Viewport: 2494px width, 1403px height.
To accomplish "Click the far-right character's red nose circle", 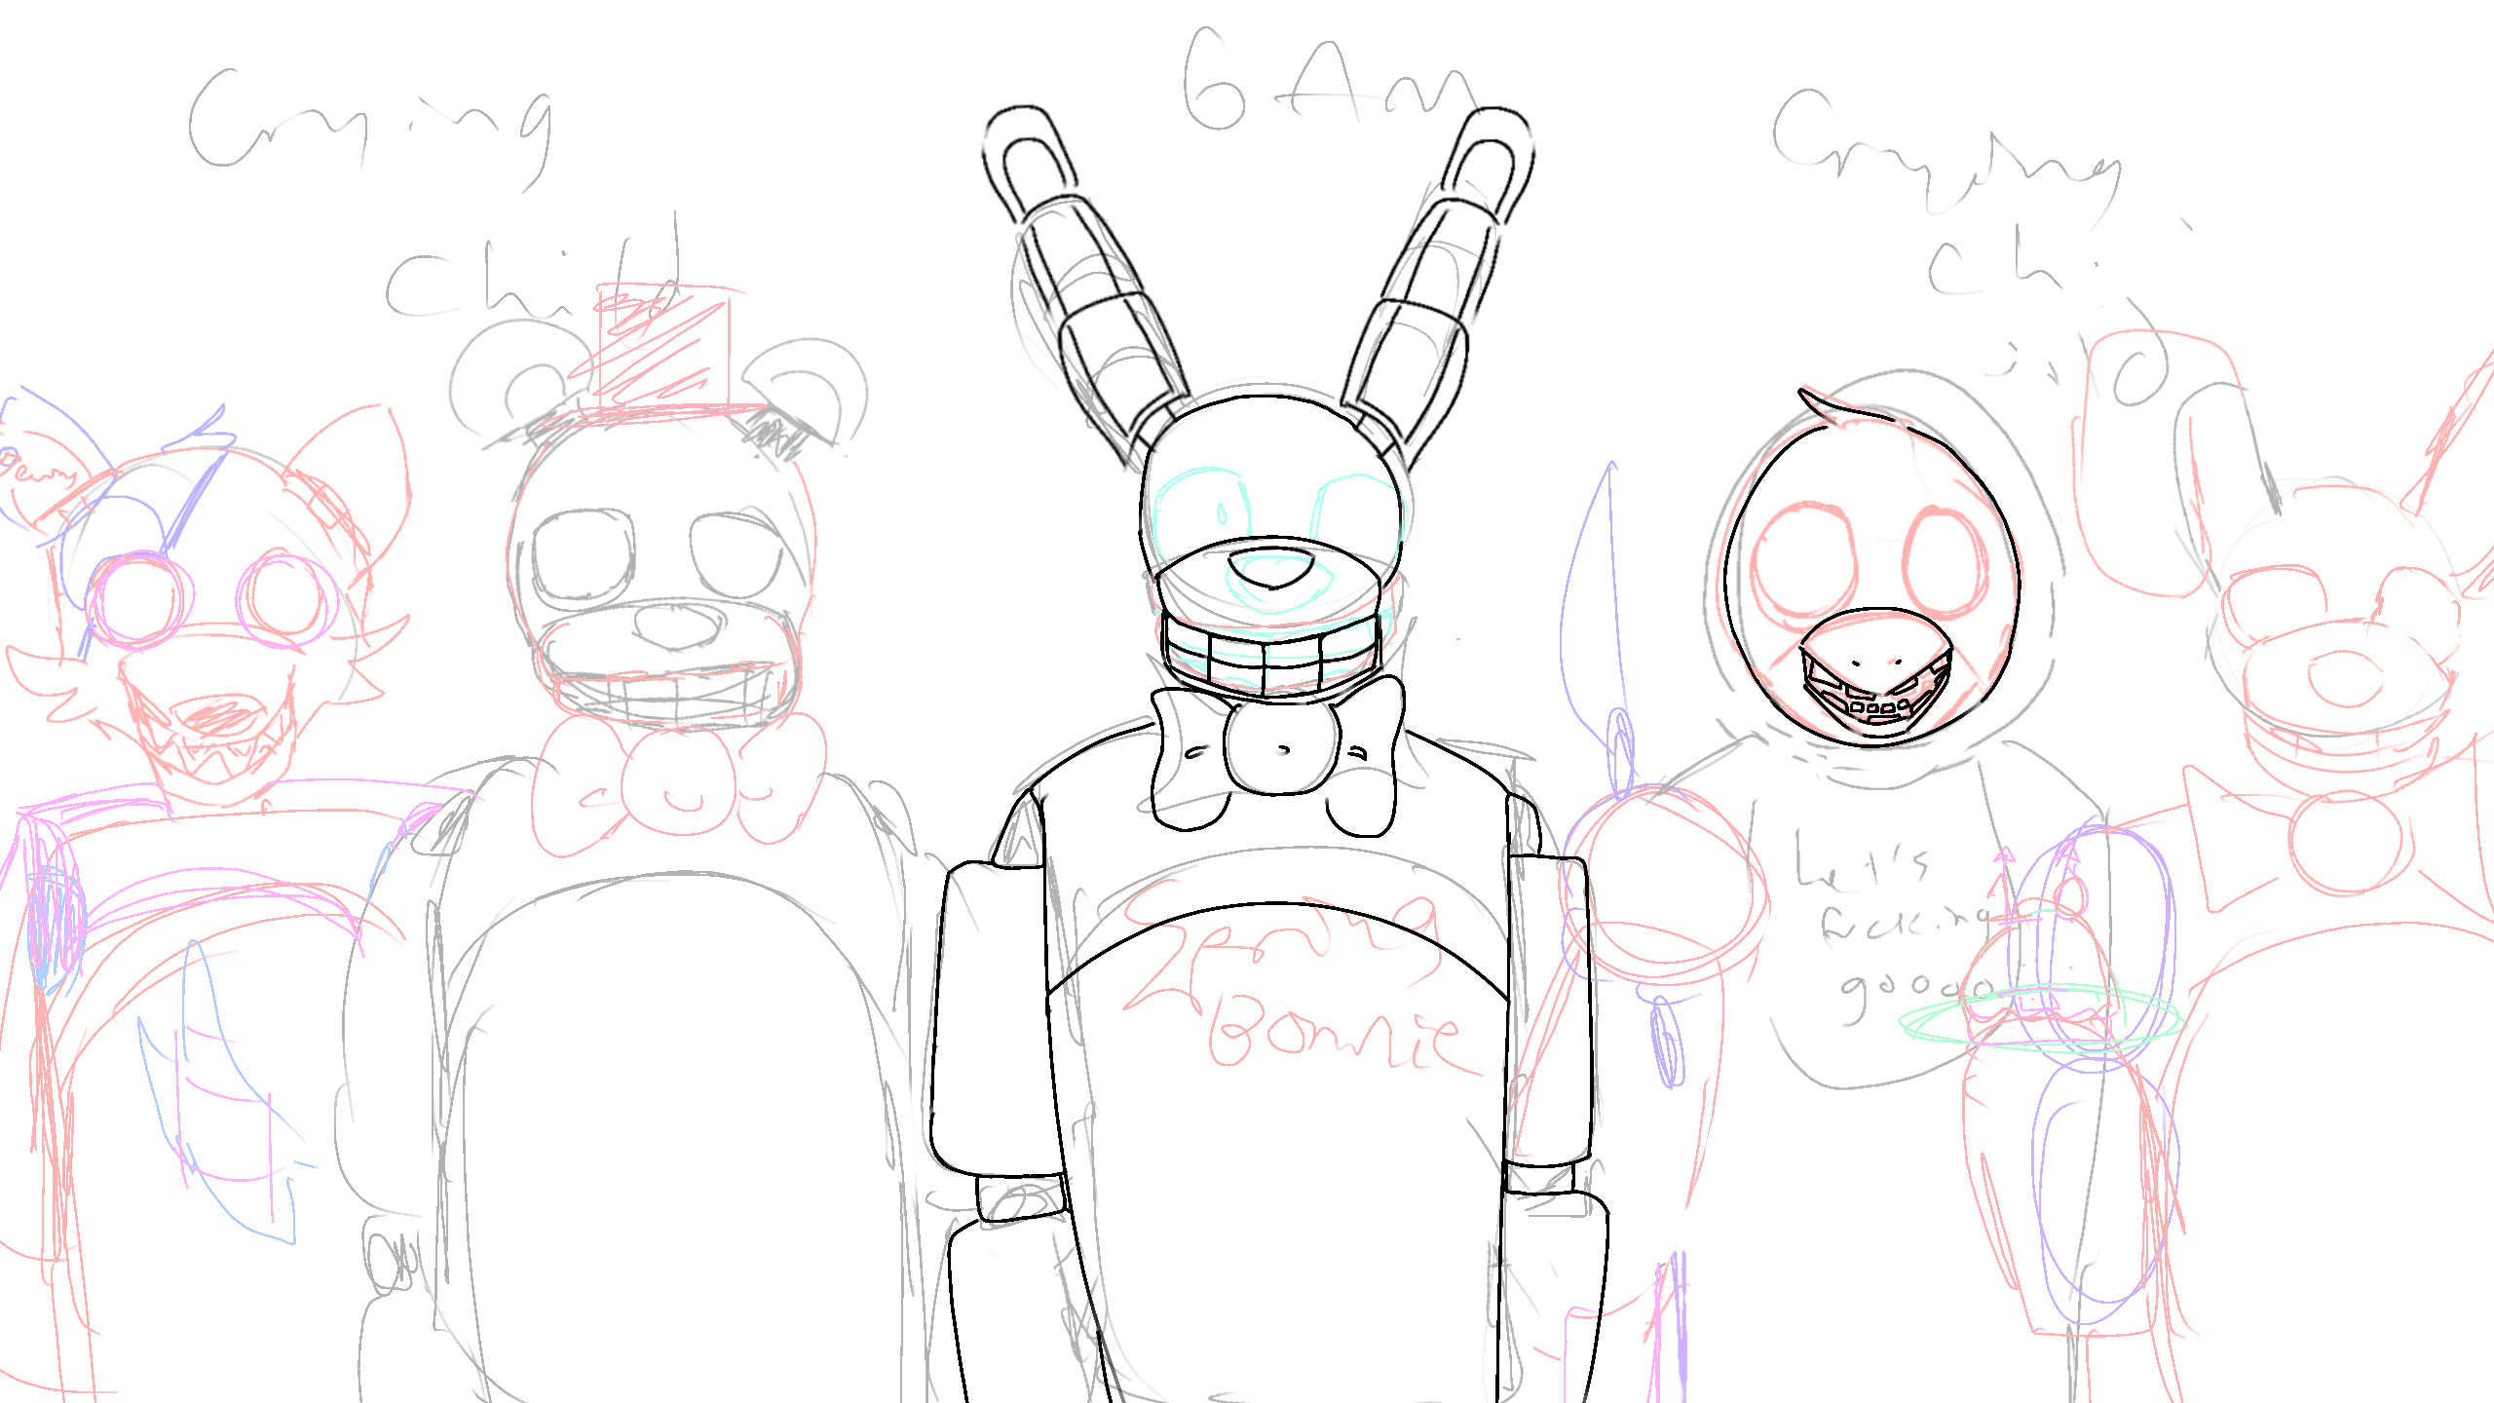I will [x=2346, y=677].
